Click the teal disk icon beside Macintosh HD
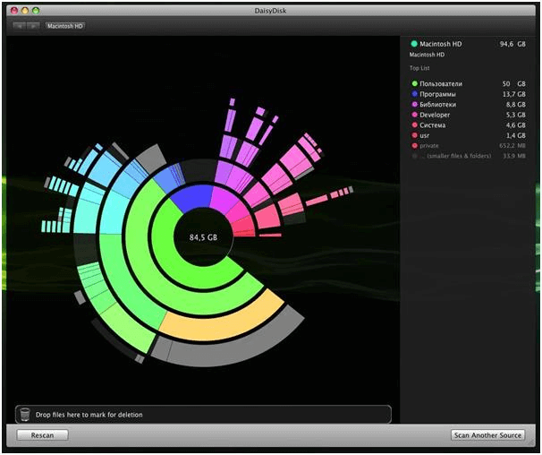This screenshot has height=455, width=542. [x=414, y=44]
